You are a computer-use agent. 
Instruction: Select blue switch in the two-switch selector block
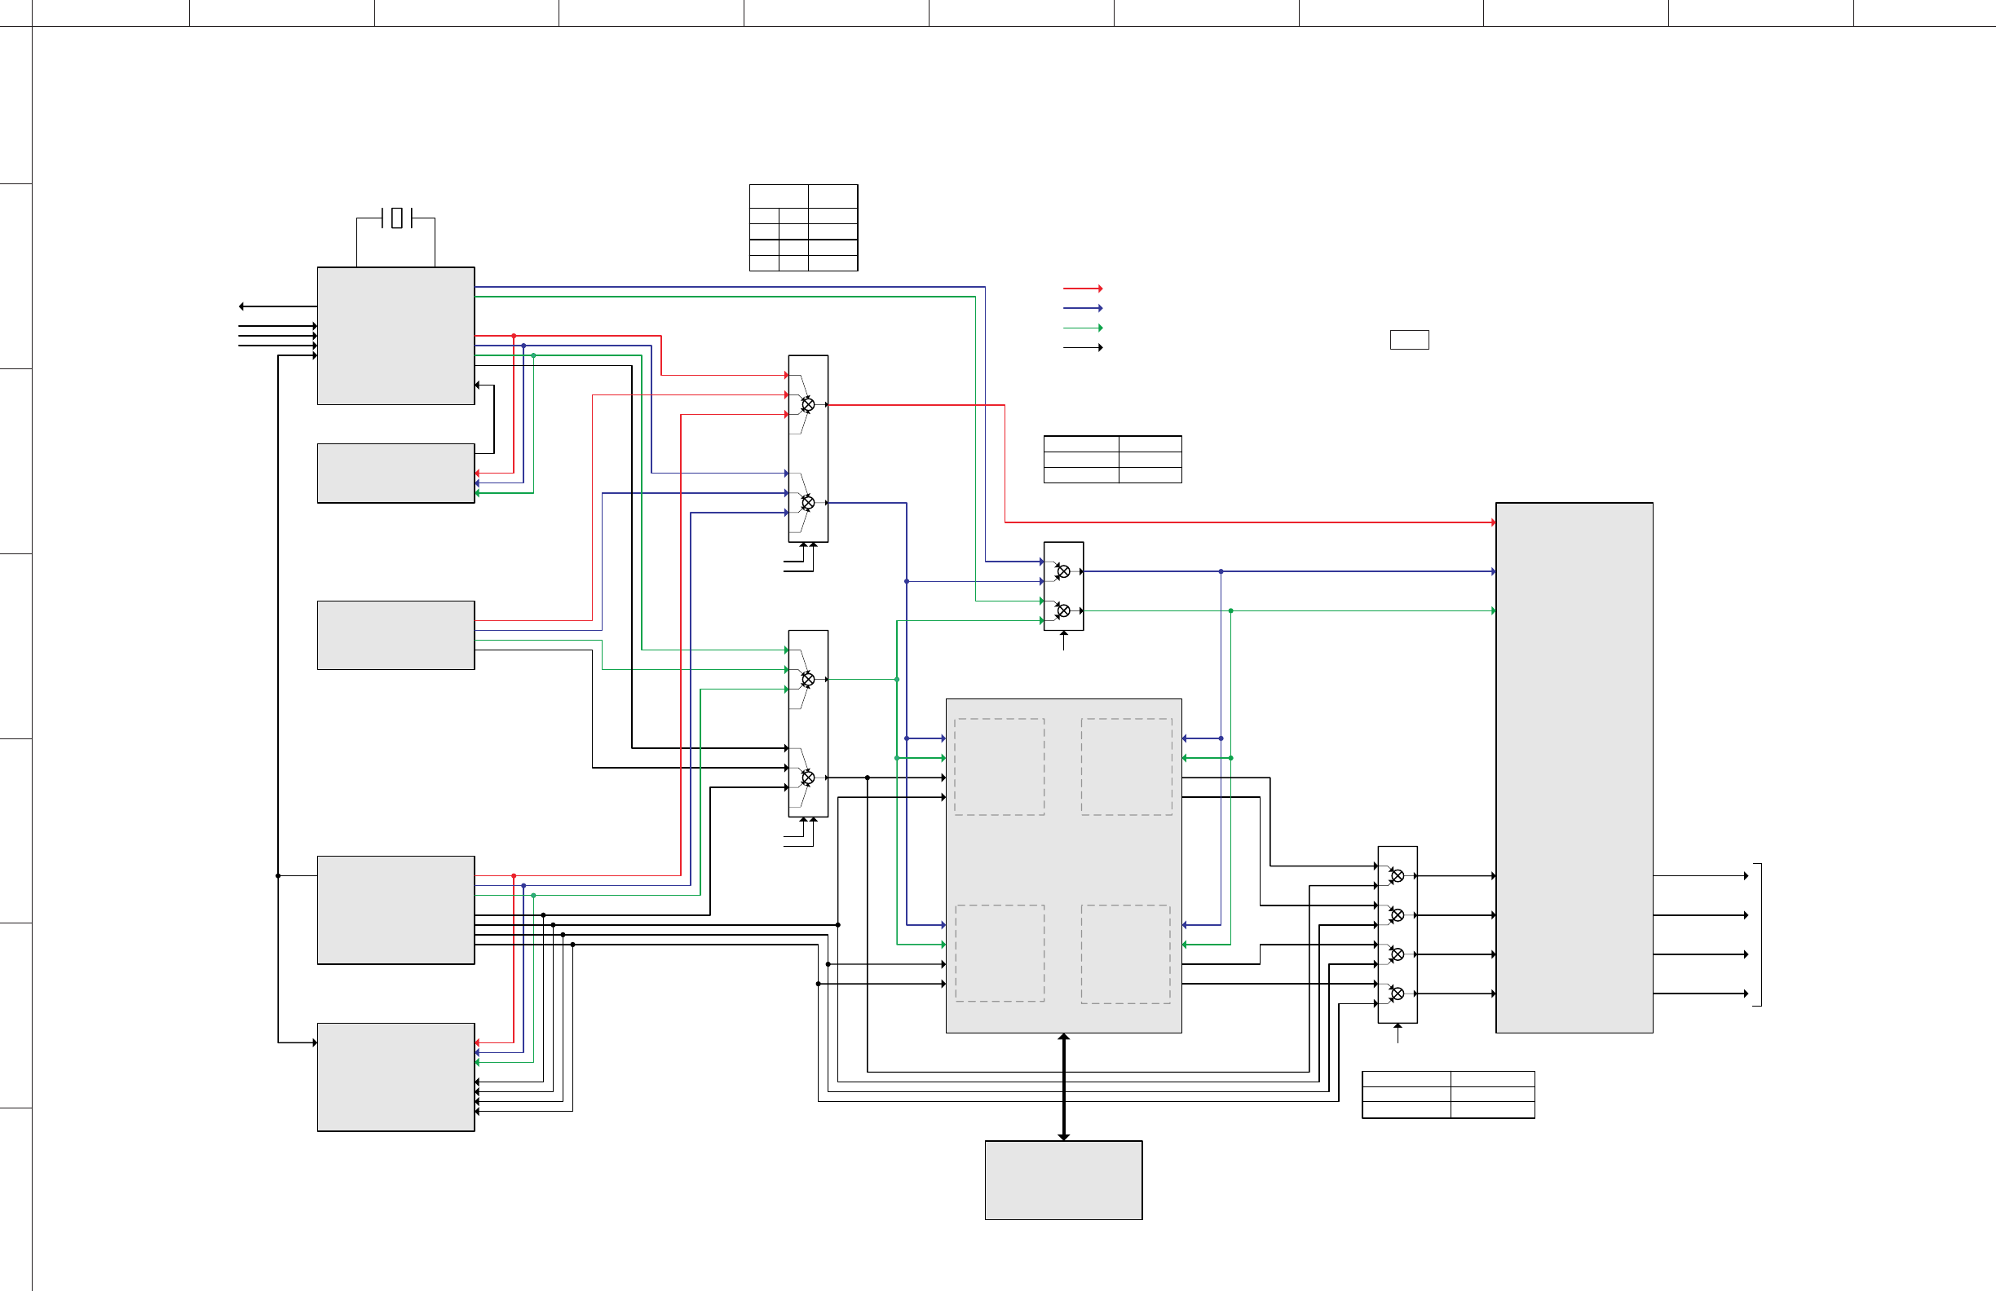pos(1062,571)
